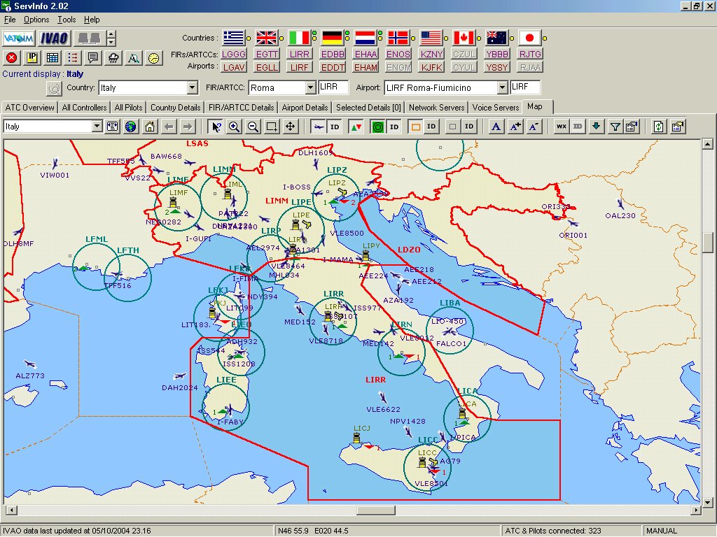Toggle aircraft display on the map
This screenshot has height=537, width=717.
tap(319, 127)
